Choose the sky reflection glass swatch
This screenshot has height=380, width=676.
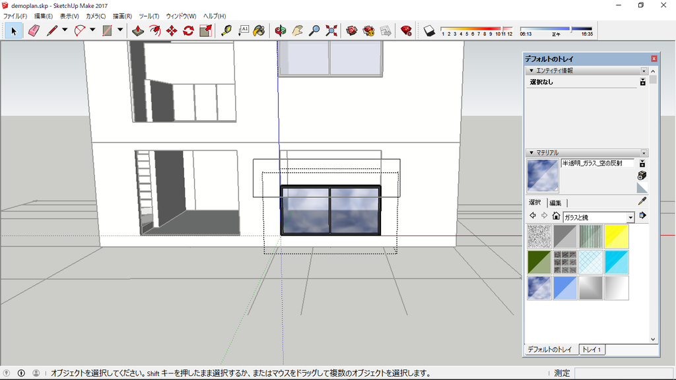pyautogui.click(x=539, y=288)
